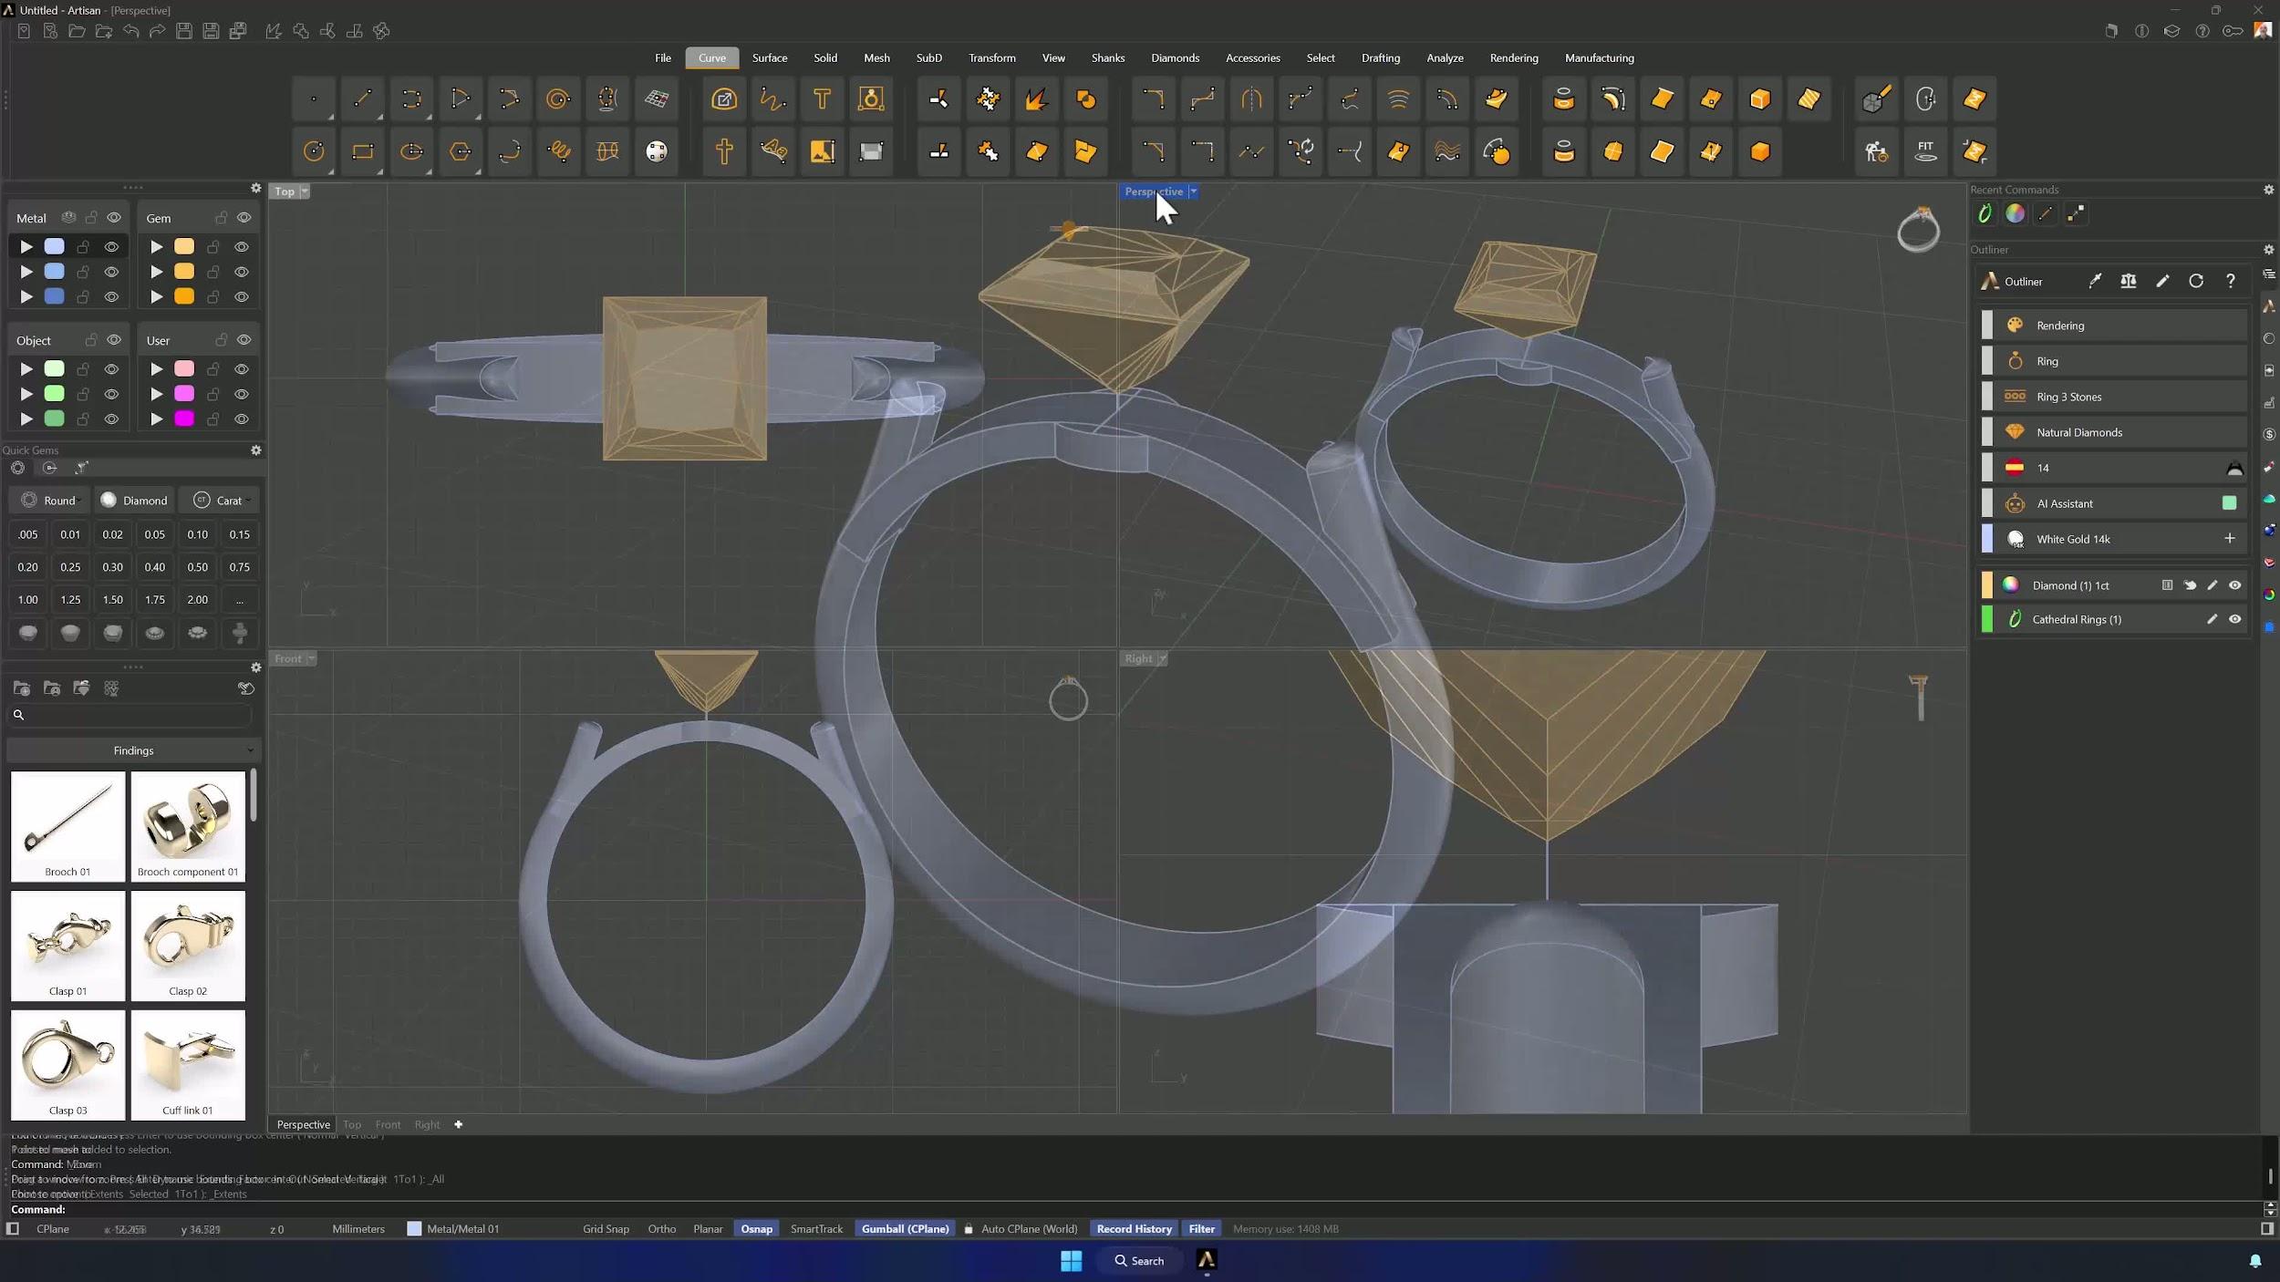2280x1282 pixels.
Task: Hide the Diamond (1) 1ct outliner item
Action: pyautogui.click(x=2234, y=585)
